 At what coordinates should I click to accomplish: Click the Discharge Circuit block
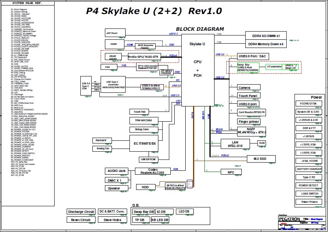[81, 212]
